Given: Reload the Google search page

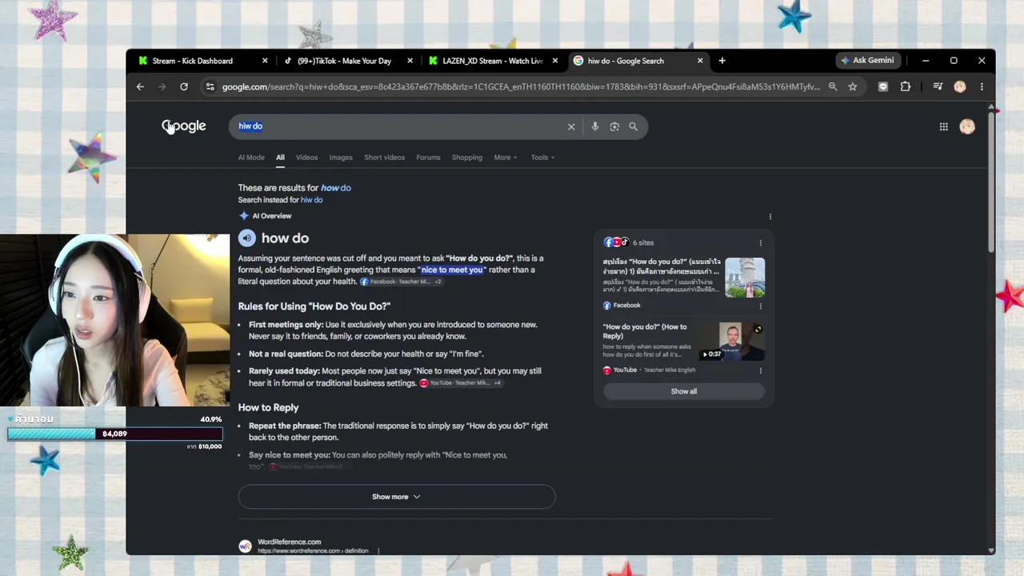Looking at the screenshot, I should pos(184,86).
